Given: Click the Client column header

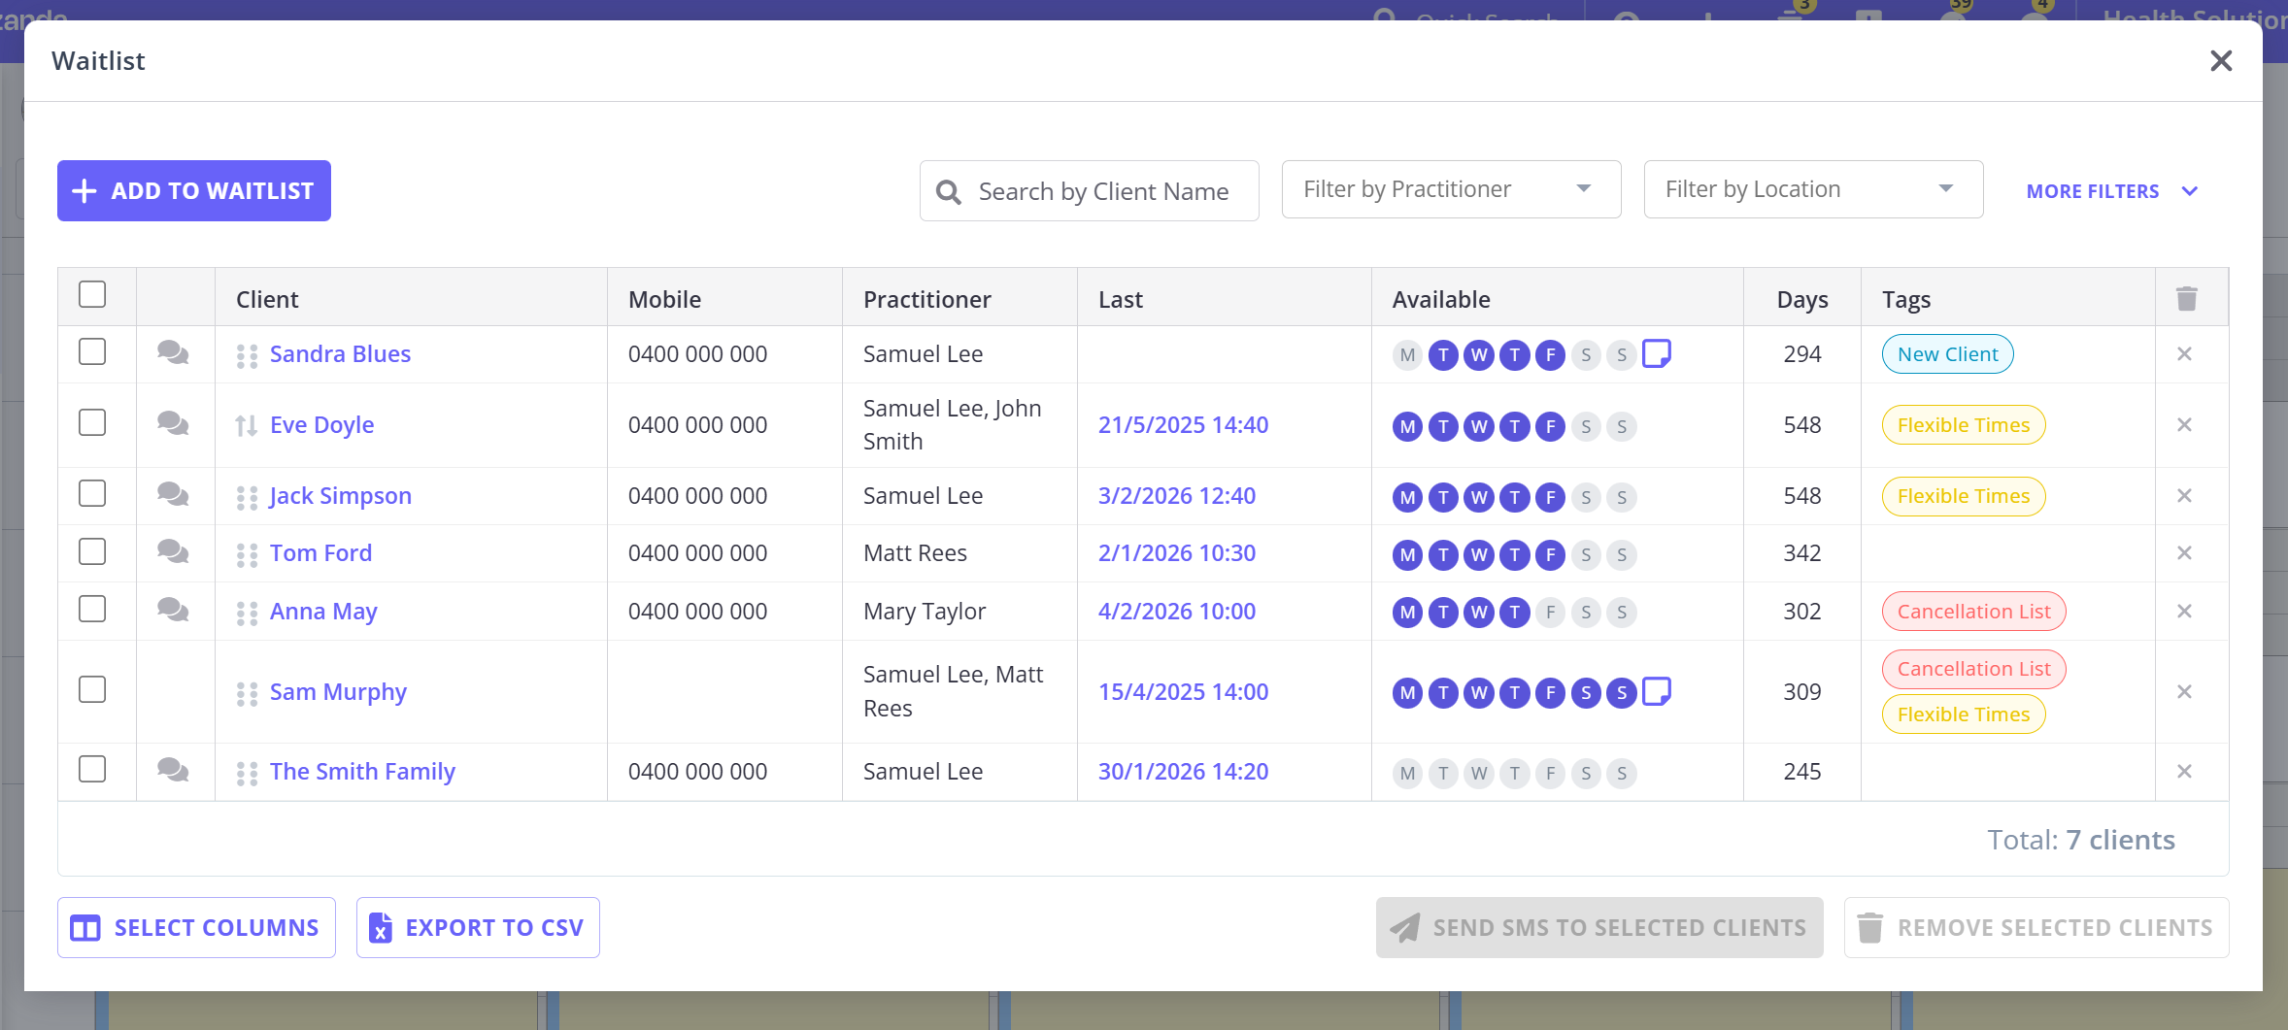Looking at the screenshot, I should (x=267, y=299).
